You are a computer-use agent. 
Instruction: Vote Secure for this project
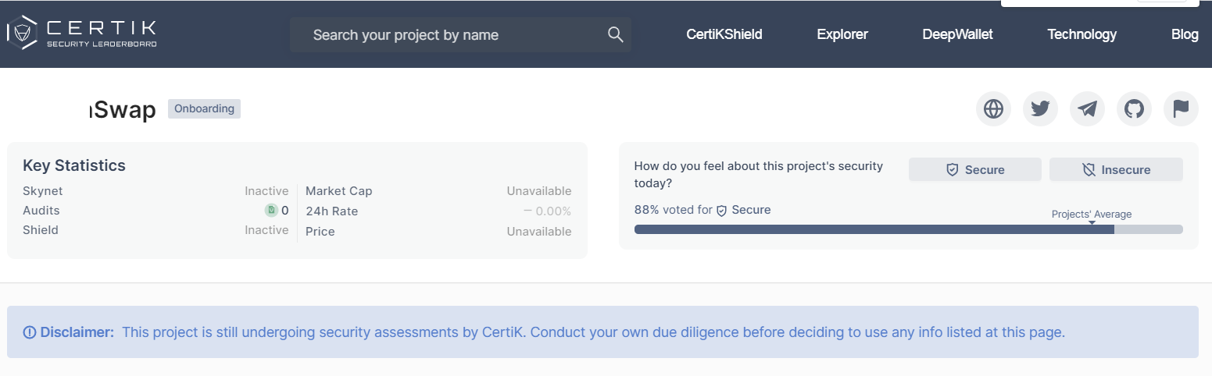pos(975,169)
